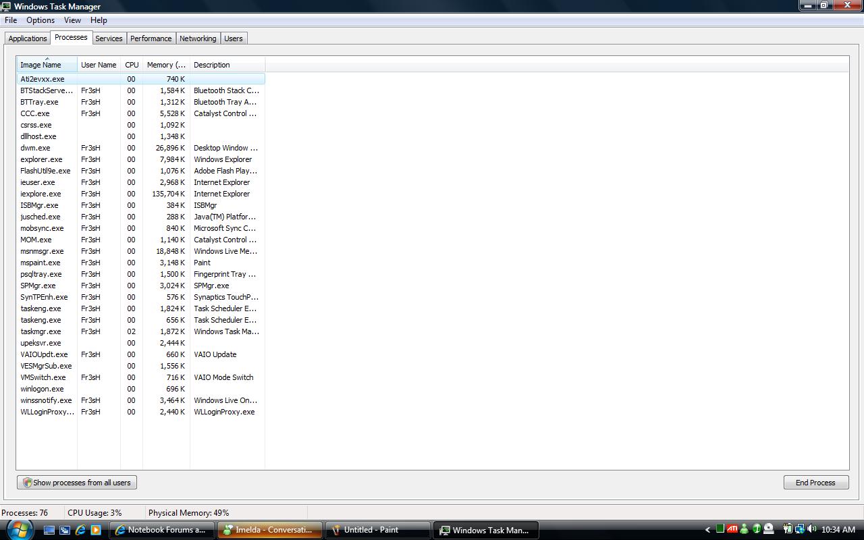The height and width of the screenshot is (540, 864).
Task: Switch to the Performance tab
Action: click(151, 38)
